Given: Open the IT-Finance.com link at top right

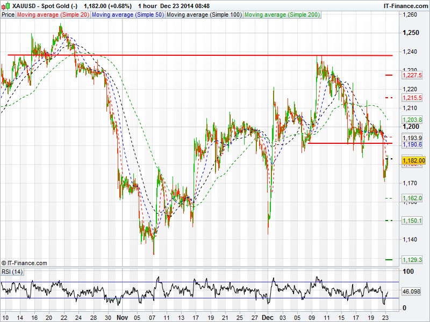Looking at the screenshot, I should tap(405, 5).
